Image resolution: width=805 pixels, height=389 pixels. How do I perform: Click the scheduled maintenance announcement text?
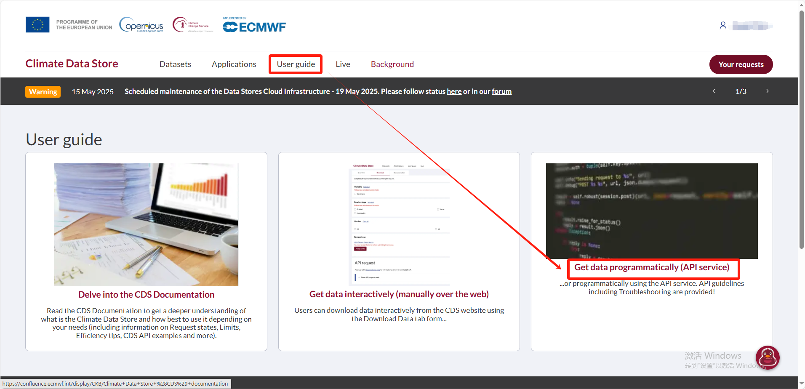pos(318,91)
